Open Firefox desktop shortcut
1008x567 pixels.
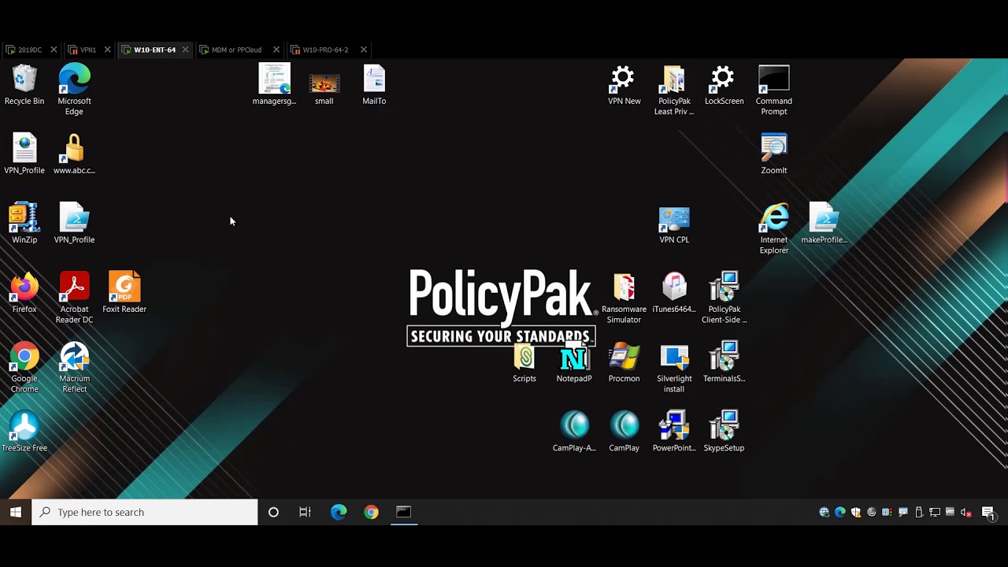(x=24, y=293)
